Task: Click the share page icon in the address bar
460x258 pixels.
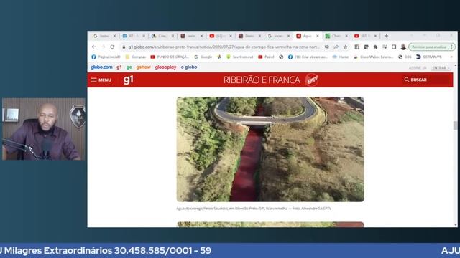Action: [336, 47]
